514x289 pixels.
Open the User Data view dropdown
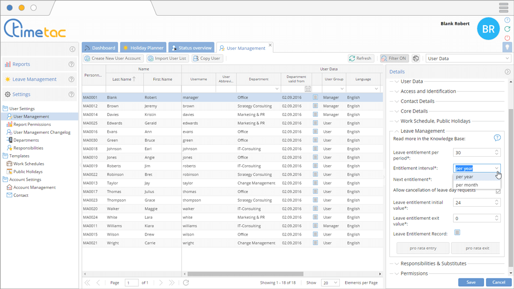coord(468,59)
